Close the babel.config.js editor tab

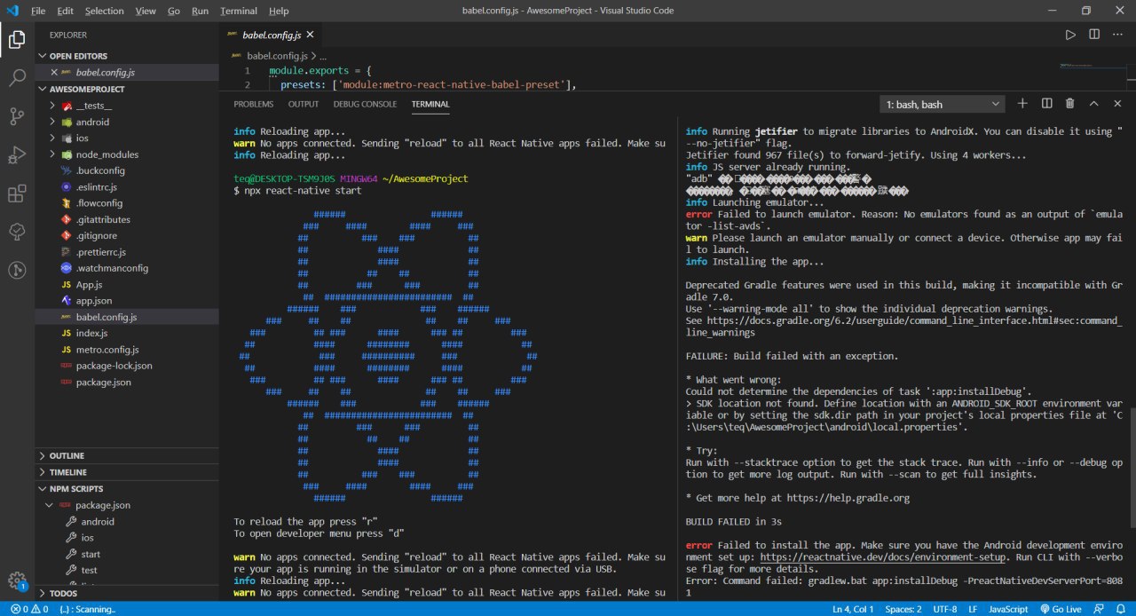[x=310, y=36]
